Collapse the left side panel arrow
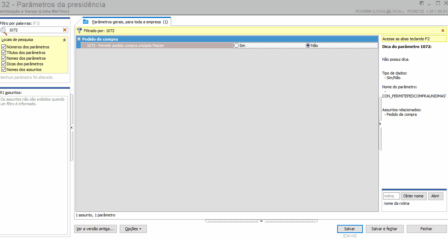Image resolution: width=448 pixels, height=239 pixels. point(72,127)
